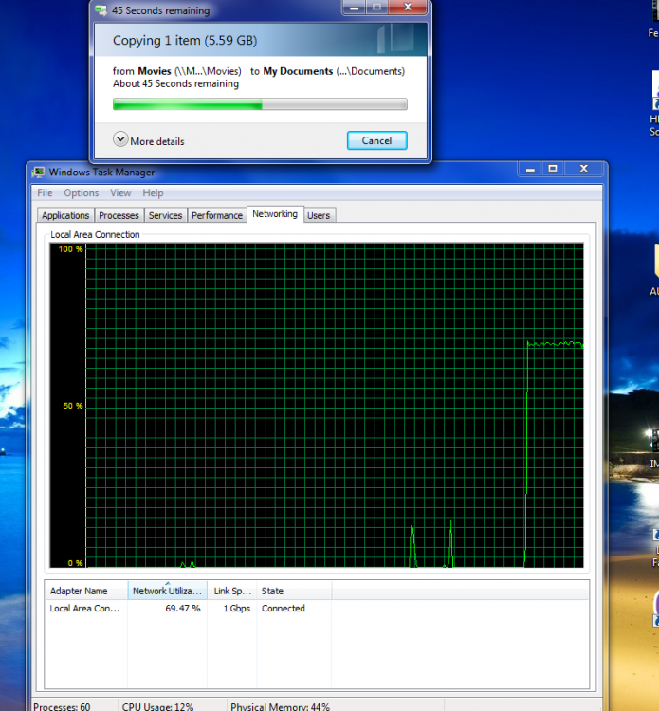Click the 69.47 % utilization value
The height and width of the screenshot is (711, 659).
coord(182,609)
